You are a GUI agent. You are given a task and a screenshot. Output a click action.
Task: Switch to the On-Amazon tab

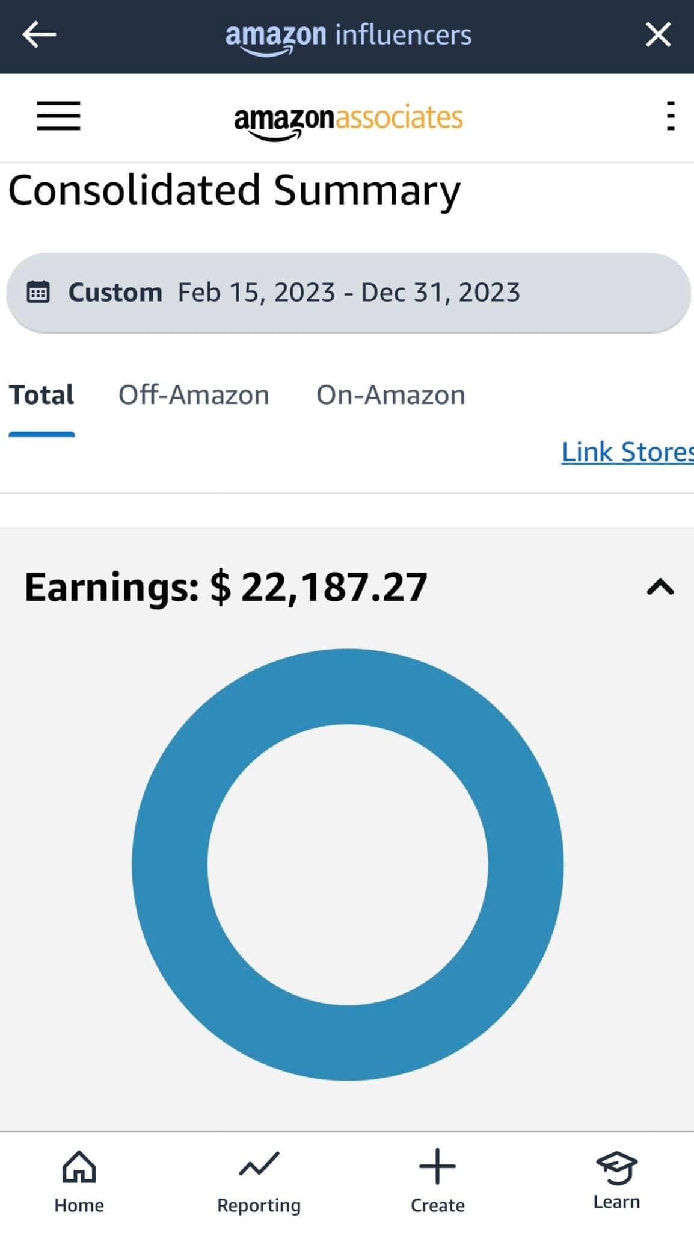click(x=391, y=396)
